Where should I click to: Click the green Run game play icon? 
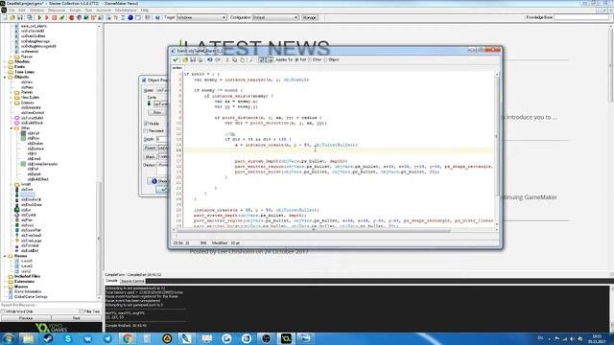[39, 17]
